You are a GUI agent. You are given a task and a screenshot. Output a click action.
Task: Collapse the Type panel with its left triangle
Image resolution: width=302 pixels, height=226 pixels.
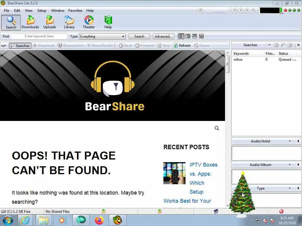(x=298, y=188)
